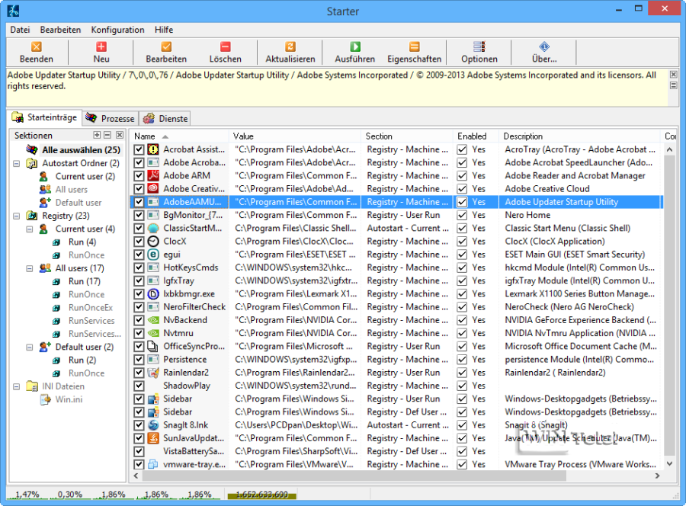The image size is (686, 506).
Task: Open Eigenschaften properties icon
Action: tap(414, 47)
